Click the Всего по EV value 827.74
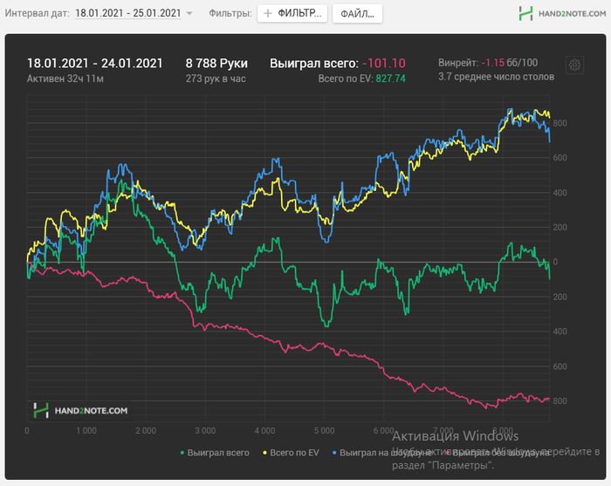This screenshot has width=611, height=486. point(391,79)
